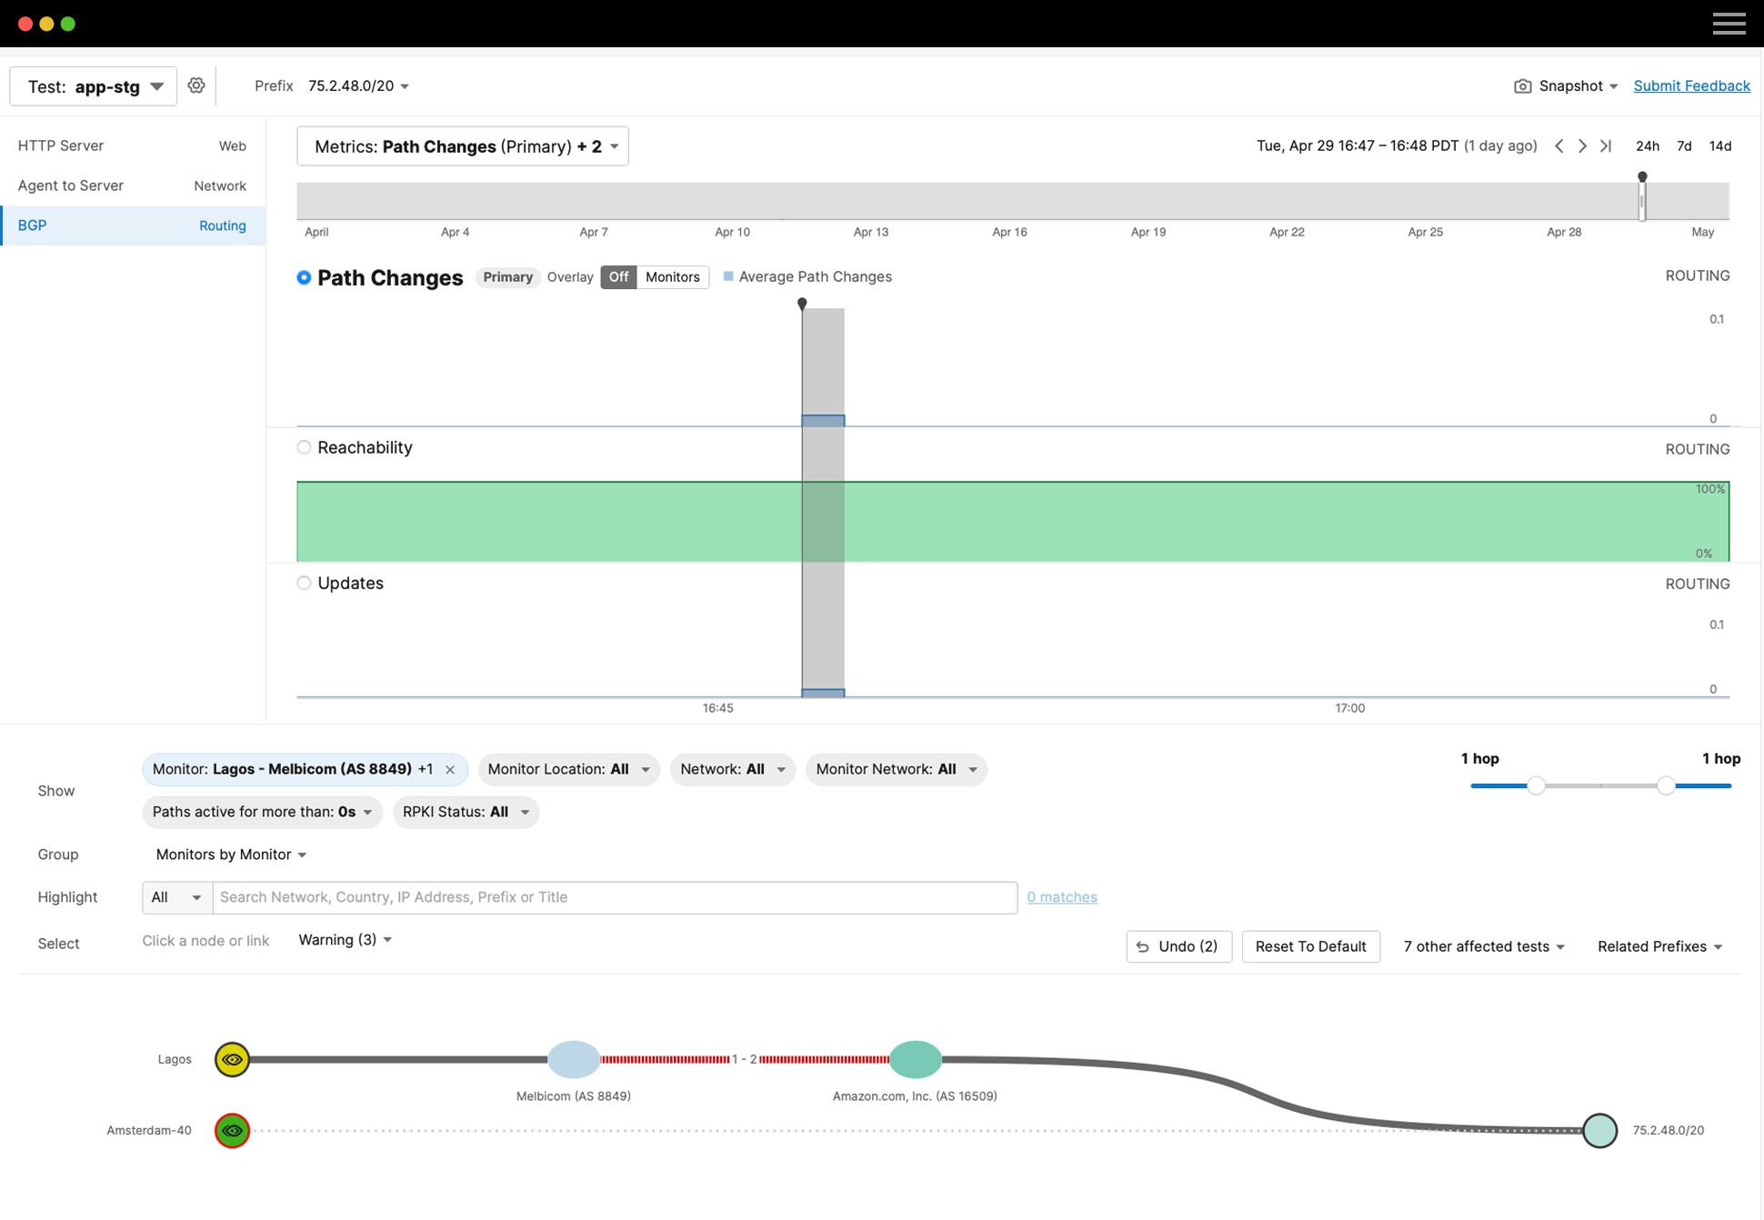Switch to HTTP Server view
Image resolution: width=1764 pixels, height=1220 pixels.
61,145
